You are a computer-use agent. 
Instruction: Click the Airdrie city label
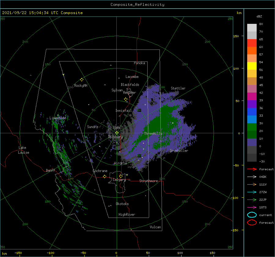click(x=120, y=163)
